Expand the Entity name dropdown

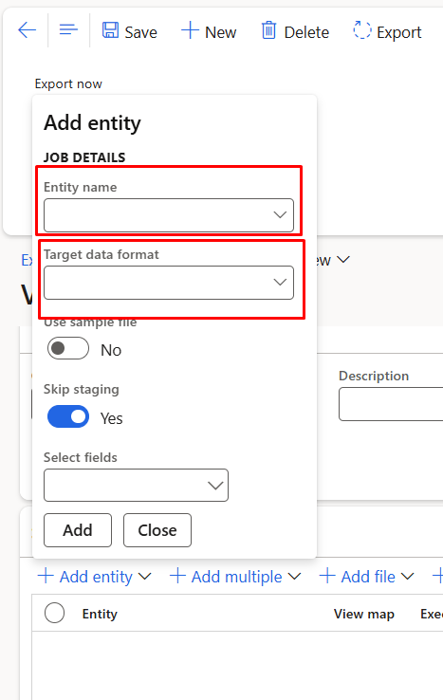(x=169, y=215)
